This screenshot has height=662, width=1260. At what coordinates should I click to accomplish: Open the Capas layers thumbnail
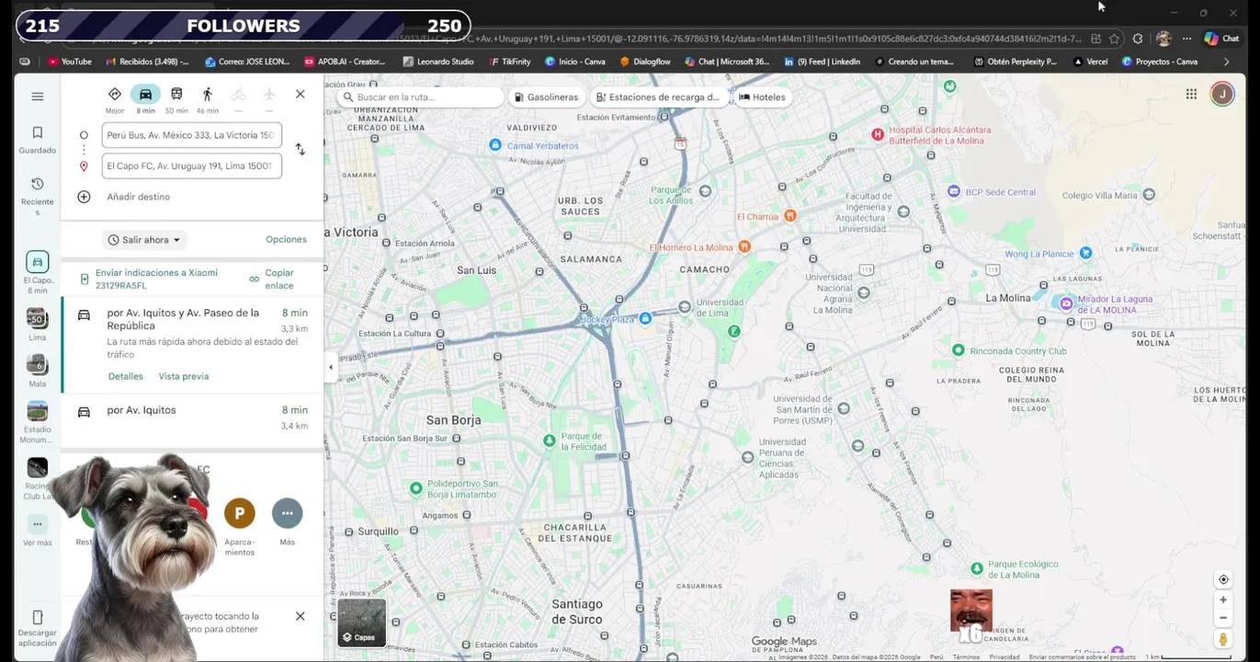coord(361,622)
